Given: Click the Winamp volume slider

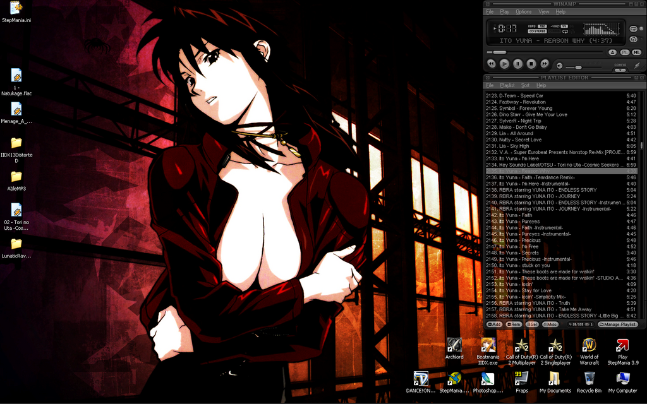Looking at the screenshot, I should click(x=577, y=67).
